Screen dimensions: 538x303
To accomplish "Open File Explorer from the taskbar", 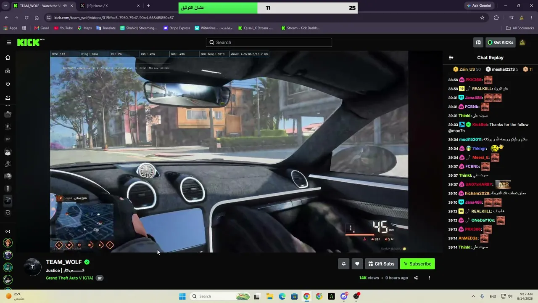I will coord(269,296).
